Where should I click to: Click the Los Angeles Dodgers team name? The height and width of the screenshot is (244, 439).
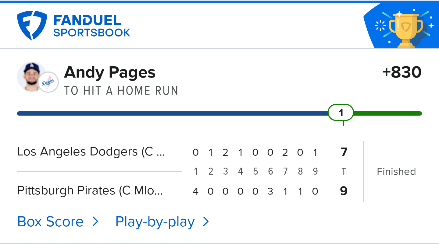(x=91, y=152)
